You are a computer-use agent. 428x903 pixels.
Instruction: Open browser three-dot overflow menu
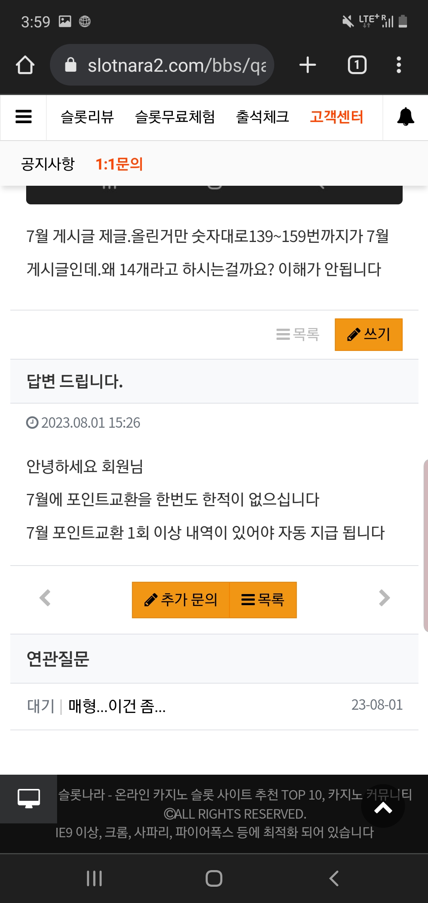(399, 65)
